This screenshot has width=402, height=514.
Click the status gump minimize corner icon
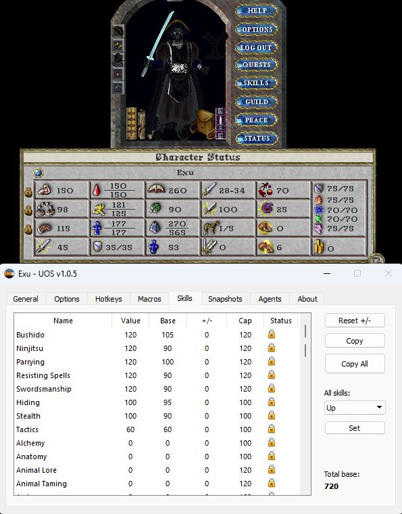[x=376, y=259]
